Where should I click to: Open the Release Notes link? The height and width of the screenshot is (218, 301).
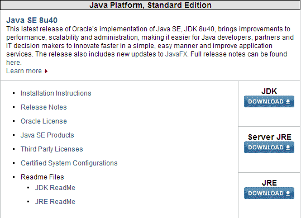pyautogui.click(x=44, y=107)
